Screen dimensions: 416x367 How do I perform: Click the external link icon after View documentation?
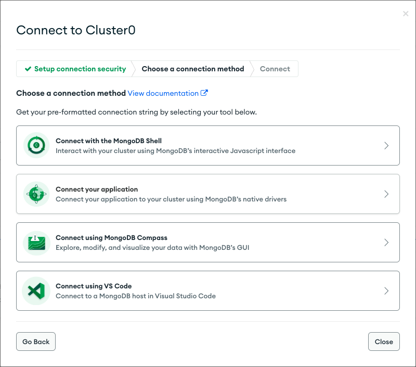pos(204,93)
